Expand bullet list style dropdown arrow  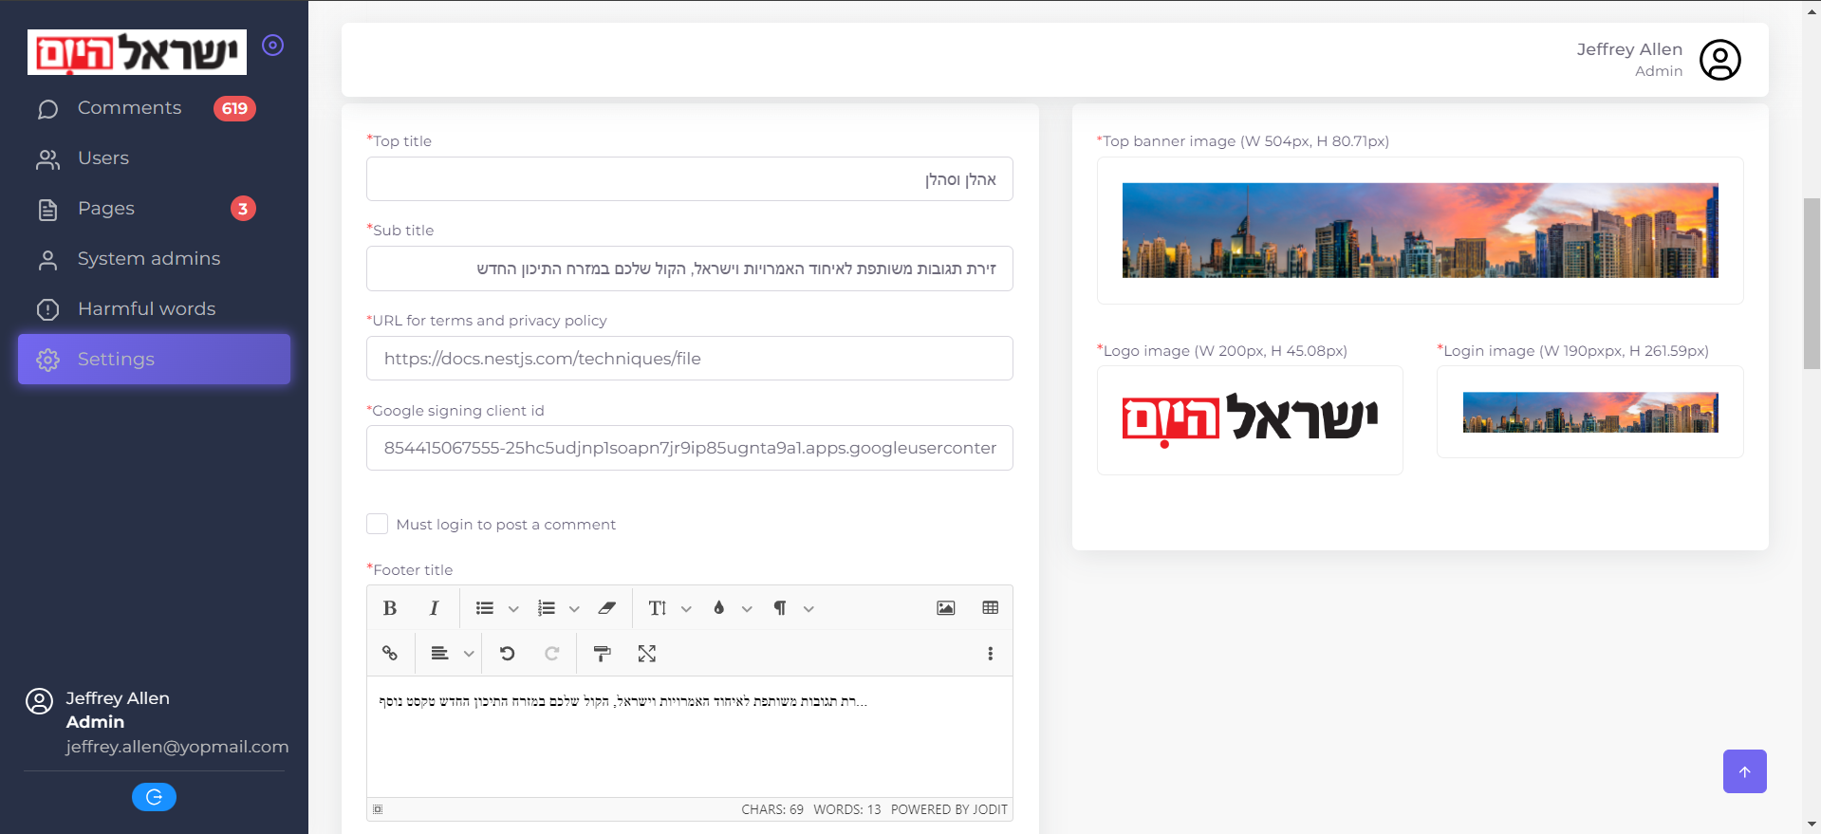[513, 609]
